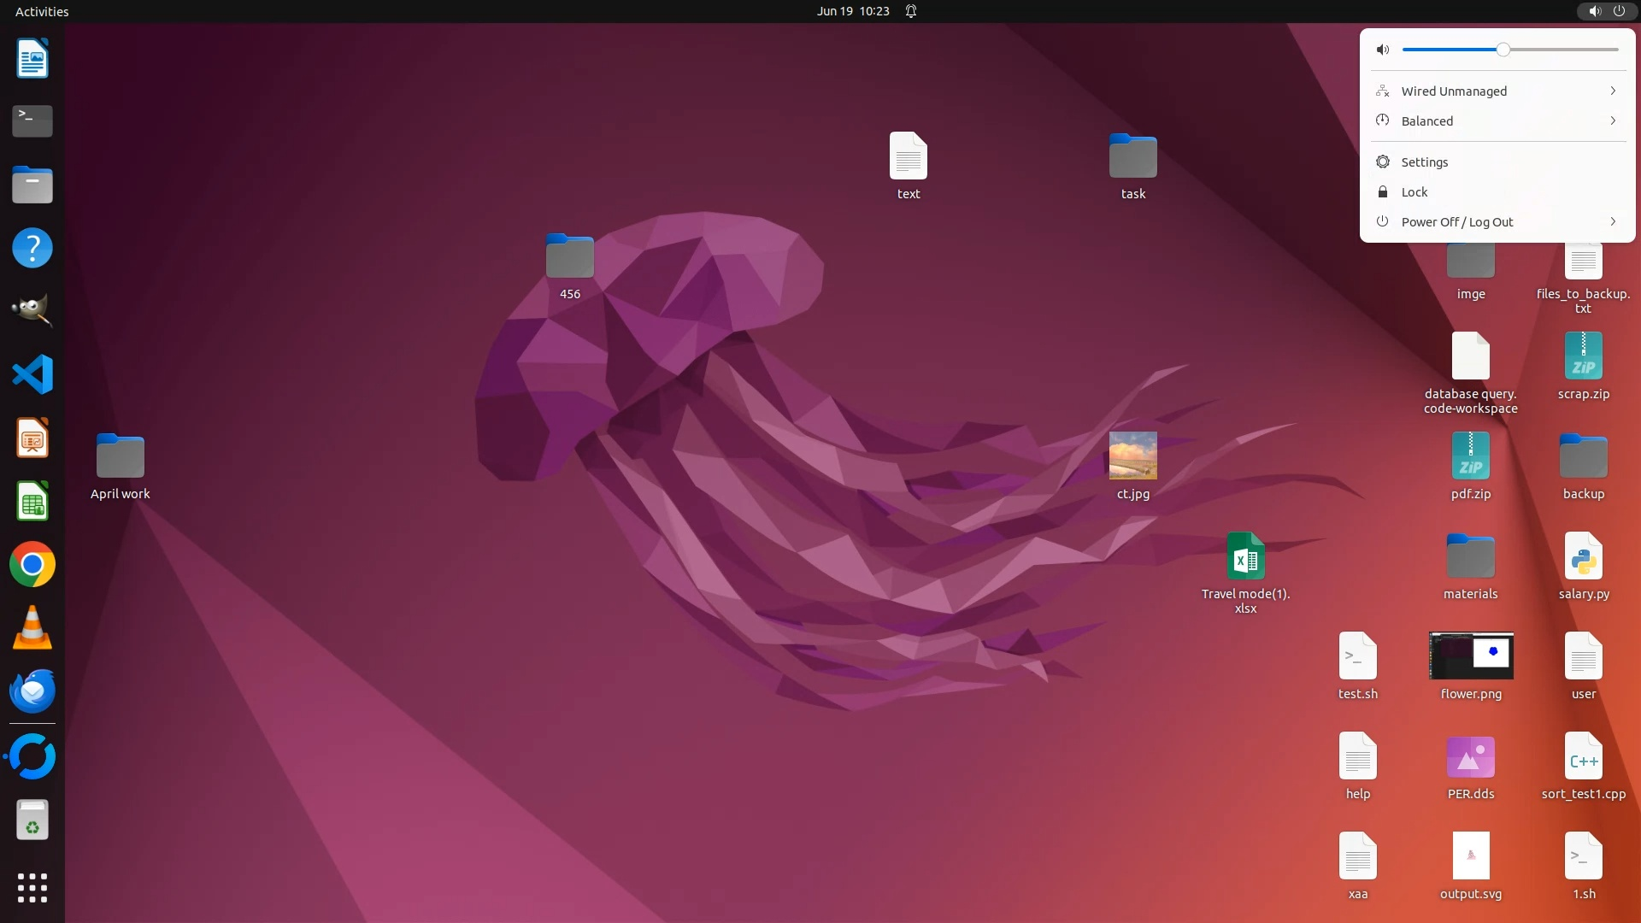Open the clock calendar Jun 19 10:23

tap(852, 11)
